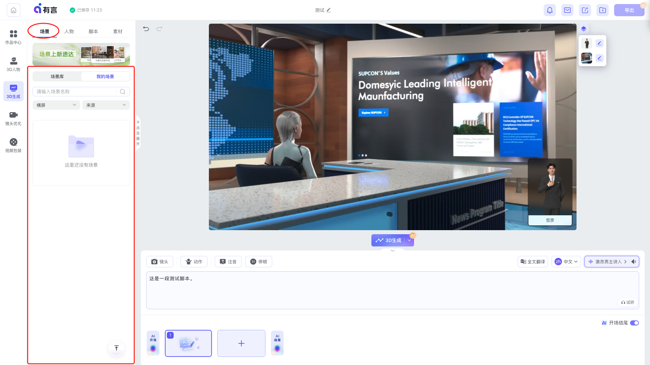Screen dimensions: 650x365
Task: Click the 注音 pronunciation button
Action: tap(228, 262)
